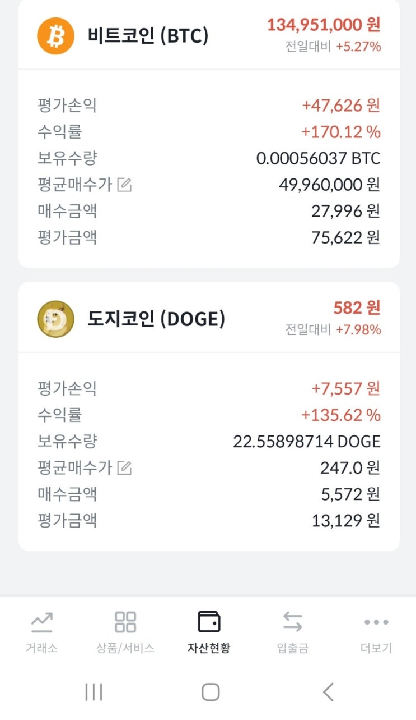Open the 더보기 three-dot menu
Screen dimensions: 416x720
[376, 622]
